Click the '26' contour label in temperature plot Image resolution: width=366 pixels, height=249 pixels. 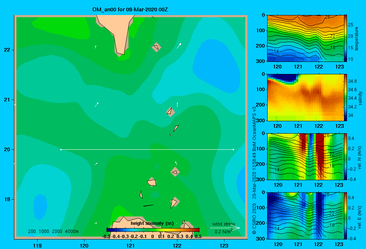tap(328, 17)
